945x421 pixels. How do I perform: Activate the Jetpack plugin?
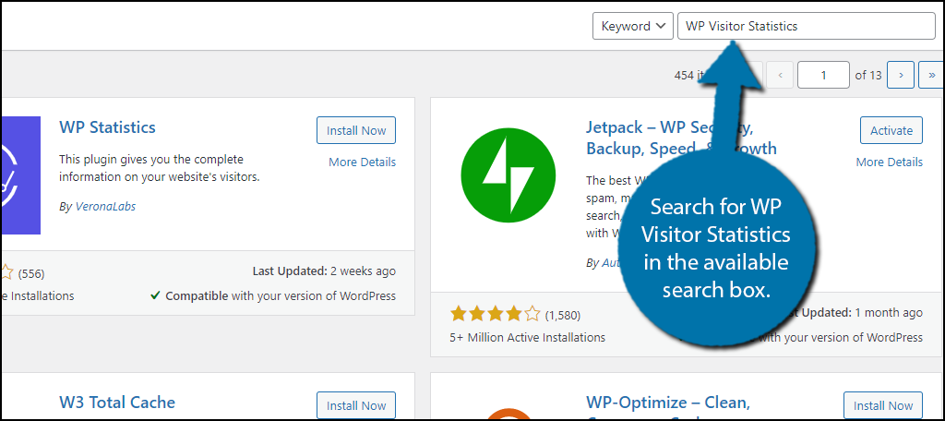coord(891,130)
